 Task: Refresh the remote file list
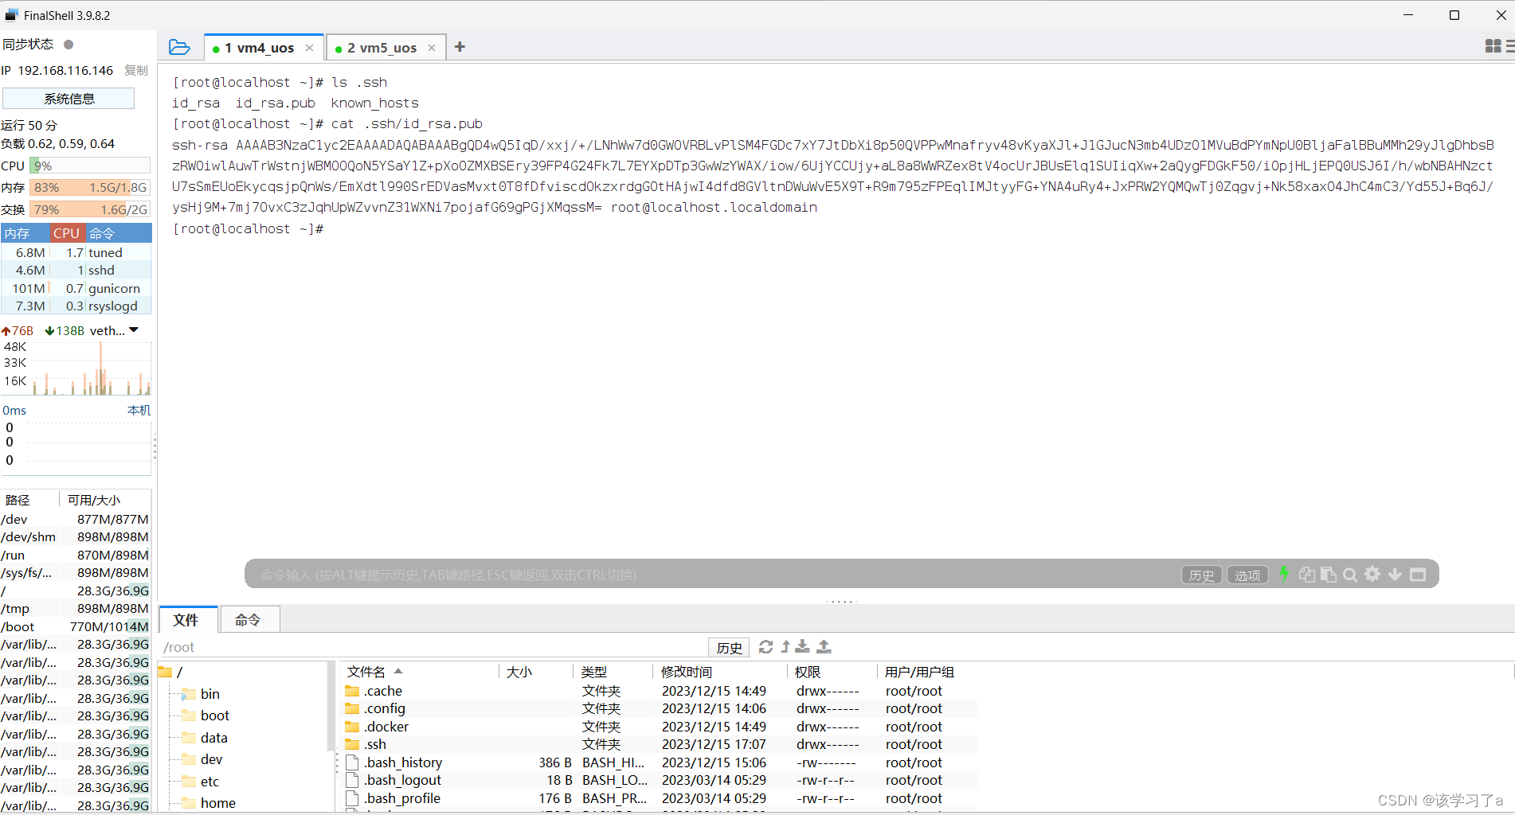[x=765, y=647]
